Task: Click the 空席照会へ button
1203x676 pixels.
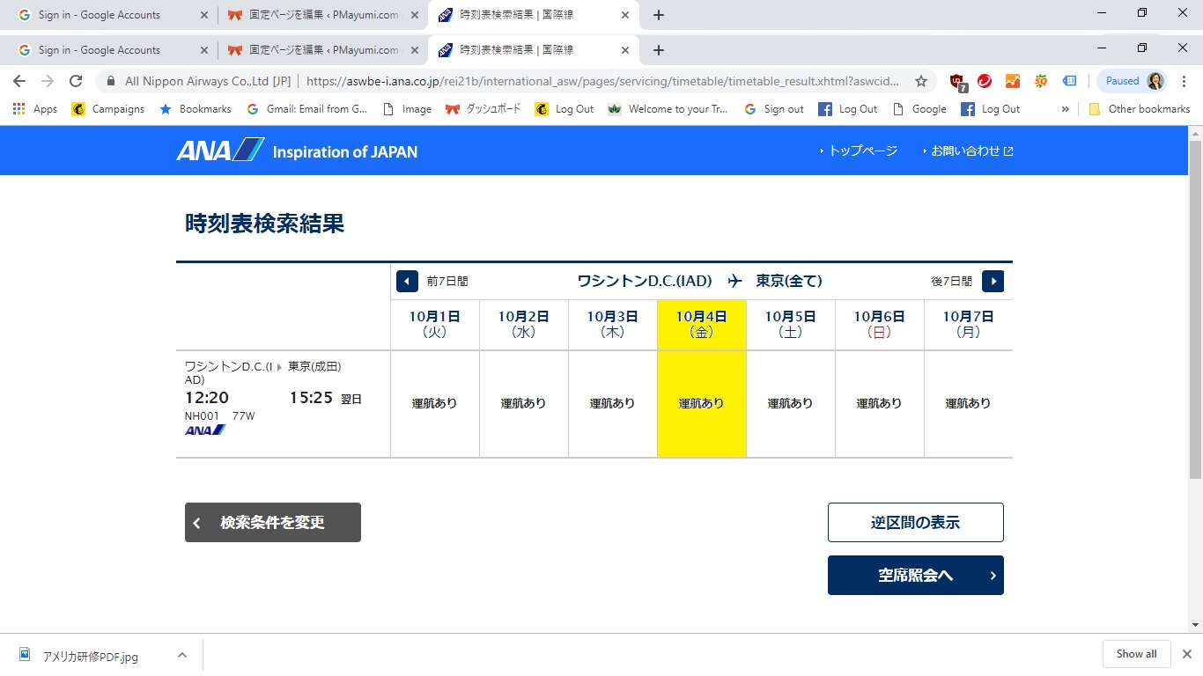Action: 916,576
